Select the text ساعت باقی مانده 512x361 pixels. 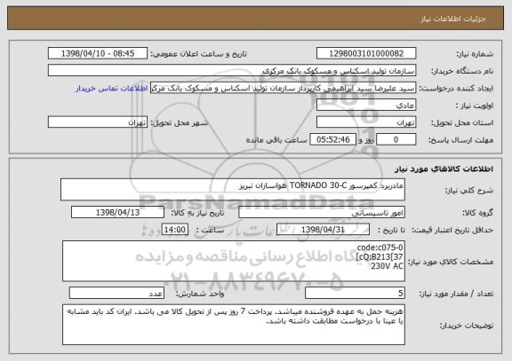[x=276, y=140]
